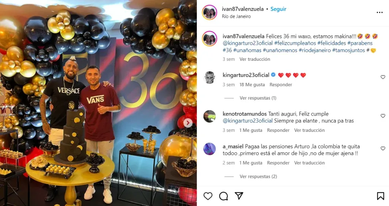The height and width of the screenshot is (206, 389).
Task: Show translation of the post caption
Action: pyautogui.click(x=255, y=59)
